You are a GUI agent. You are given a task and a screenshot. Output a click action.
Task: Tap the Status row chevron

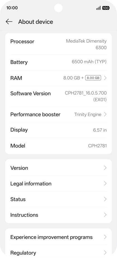[105, 199]
